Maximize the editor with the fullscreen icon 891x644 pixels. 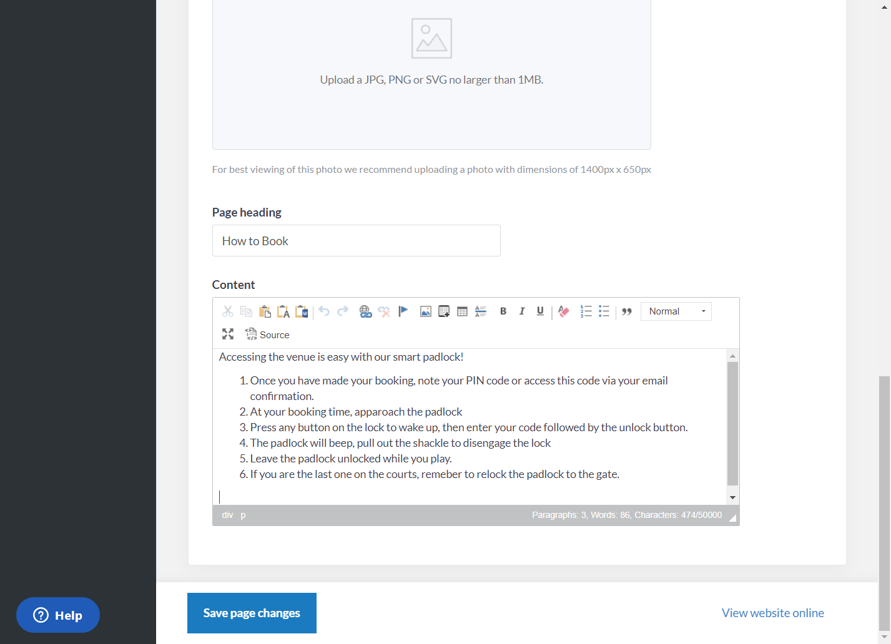click(228, 334)
